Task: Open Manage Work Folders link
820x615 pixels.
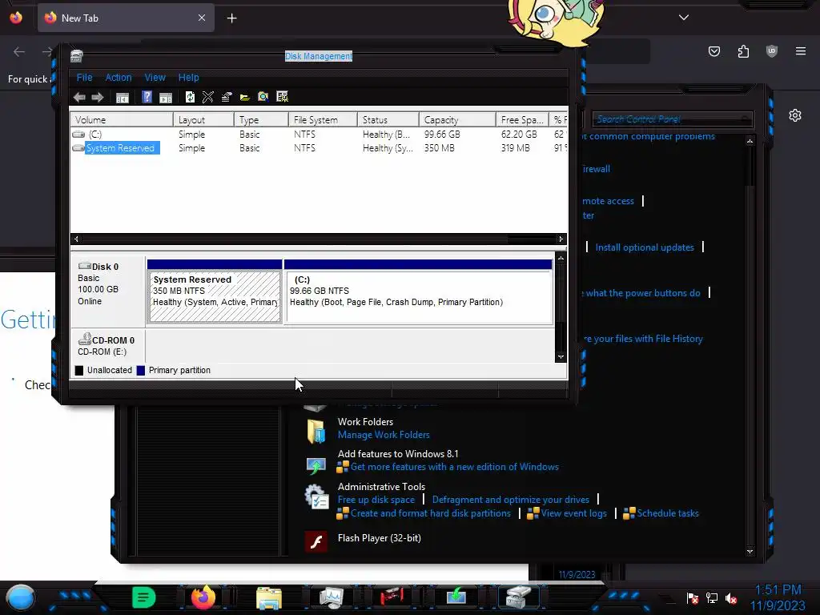Action: pyautogui.click(x=384, y=435)
